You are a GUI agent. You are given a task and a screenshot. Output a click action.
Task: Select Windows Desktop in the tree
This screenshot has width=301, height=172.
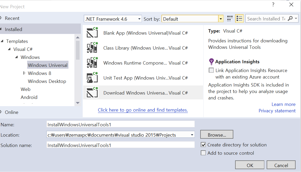[x=47, y=81]
